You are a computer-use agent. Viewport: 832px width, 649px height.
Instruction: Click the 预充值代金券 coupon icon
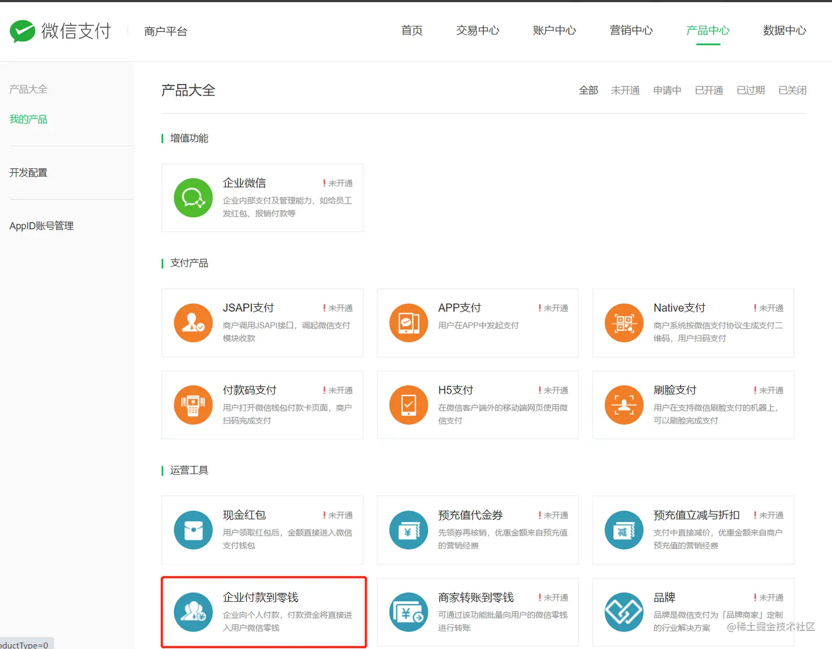[409, 530]
